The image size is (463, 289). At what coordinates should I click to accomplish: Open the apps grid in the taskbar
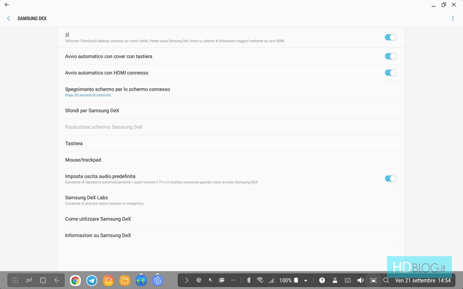point(15,280)
